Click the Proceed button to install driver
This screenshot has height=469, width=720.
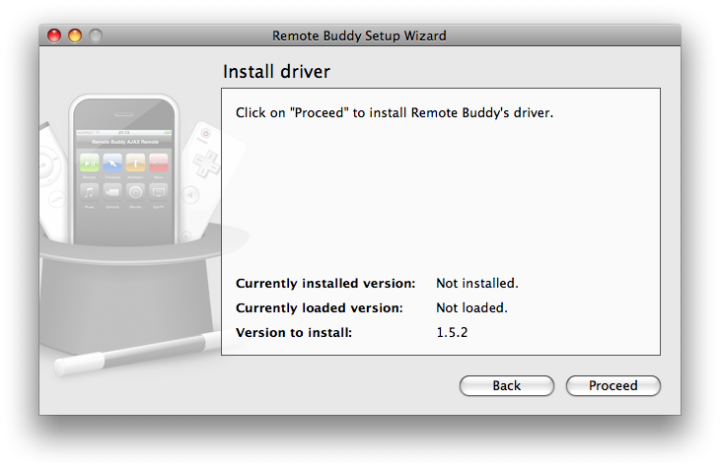(612, 385)
